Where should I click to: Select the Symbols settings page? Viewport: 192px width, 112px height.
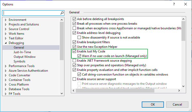pos(19,61)
